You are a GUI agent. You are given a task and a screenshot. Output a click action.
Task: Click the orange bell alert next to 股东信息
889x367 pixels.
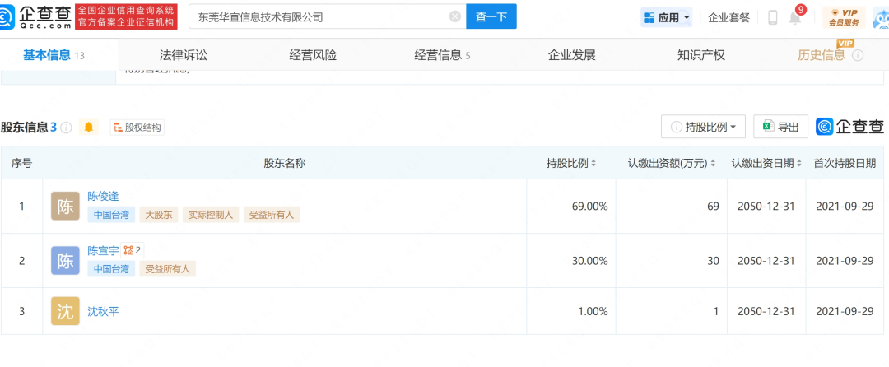point(90,128)
